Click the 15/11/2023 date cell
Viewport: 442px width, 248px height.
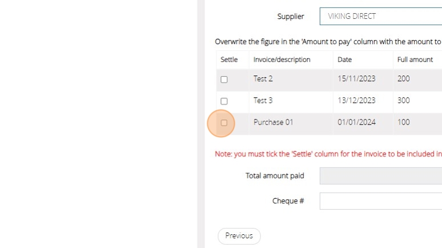click(x=356, y=79)
